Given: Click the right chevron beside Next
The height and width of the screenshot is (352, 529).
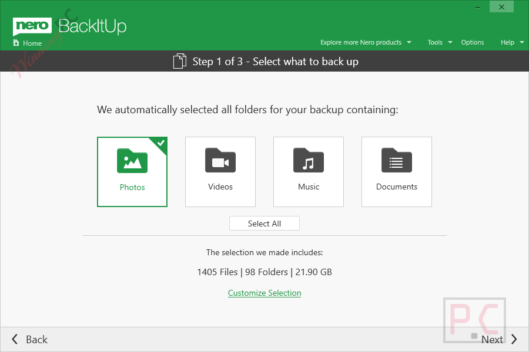Looking at the screenshot, I should pyautogui.click(x=514, y=339).
